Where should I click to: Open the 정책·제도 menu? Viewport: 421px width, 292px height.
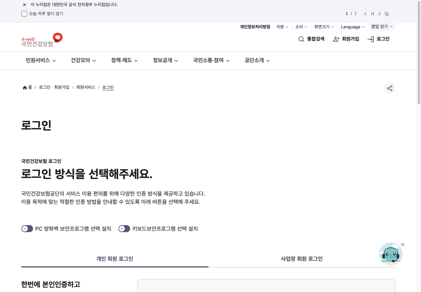pos(124,60)
